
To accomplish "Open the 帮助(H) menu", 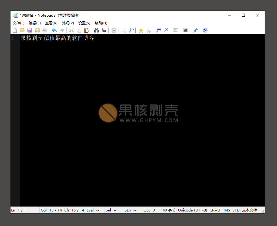I will (x=101, y=23).
